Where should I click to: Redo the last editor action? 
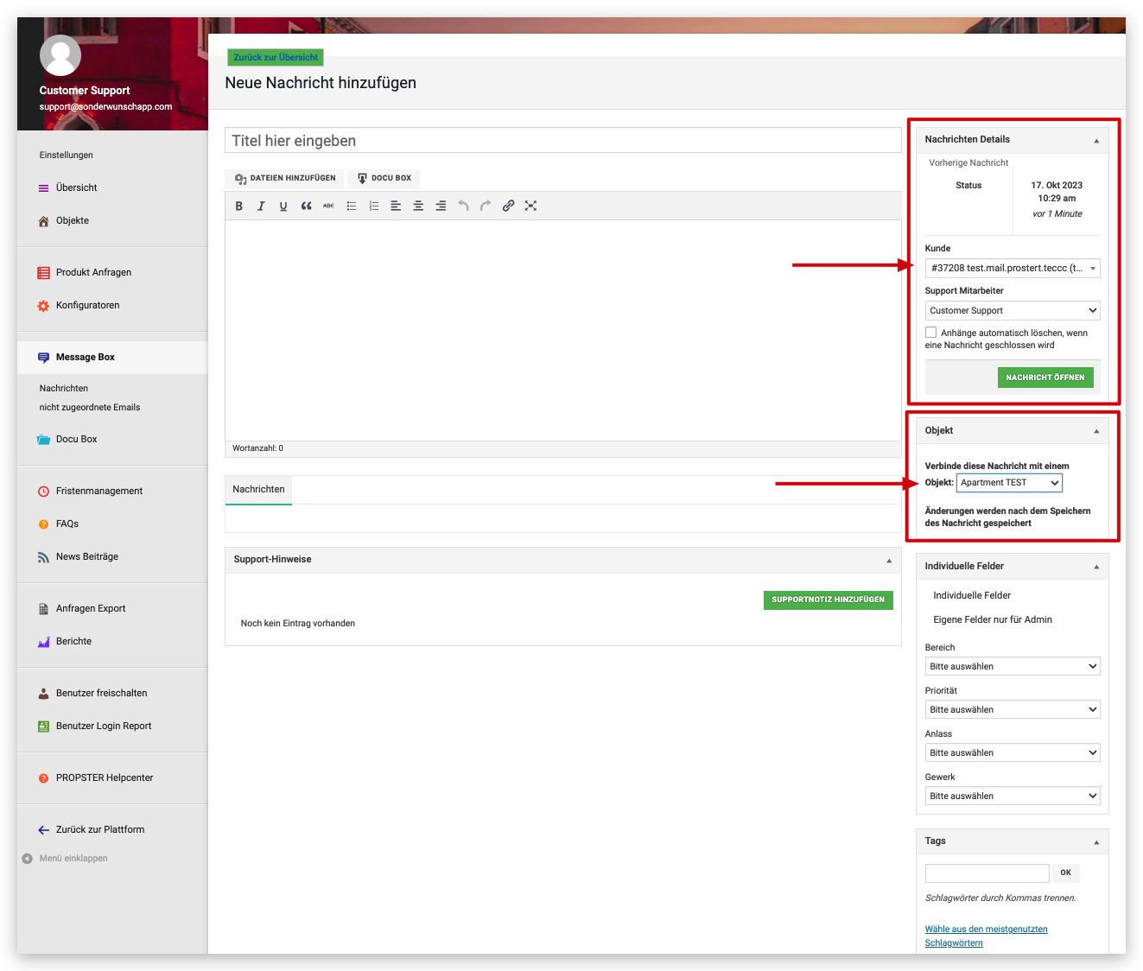click(x=486, y=206)
